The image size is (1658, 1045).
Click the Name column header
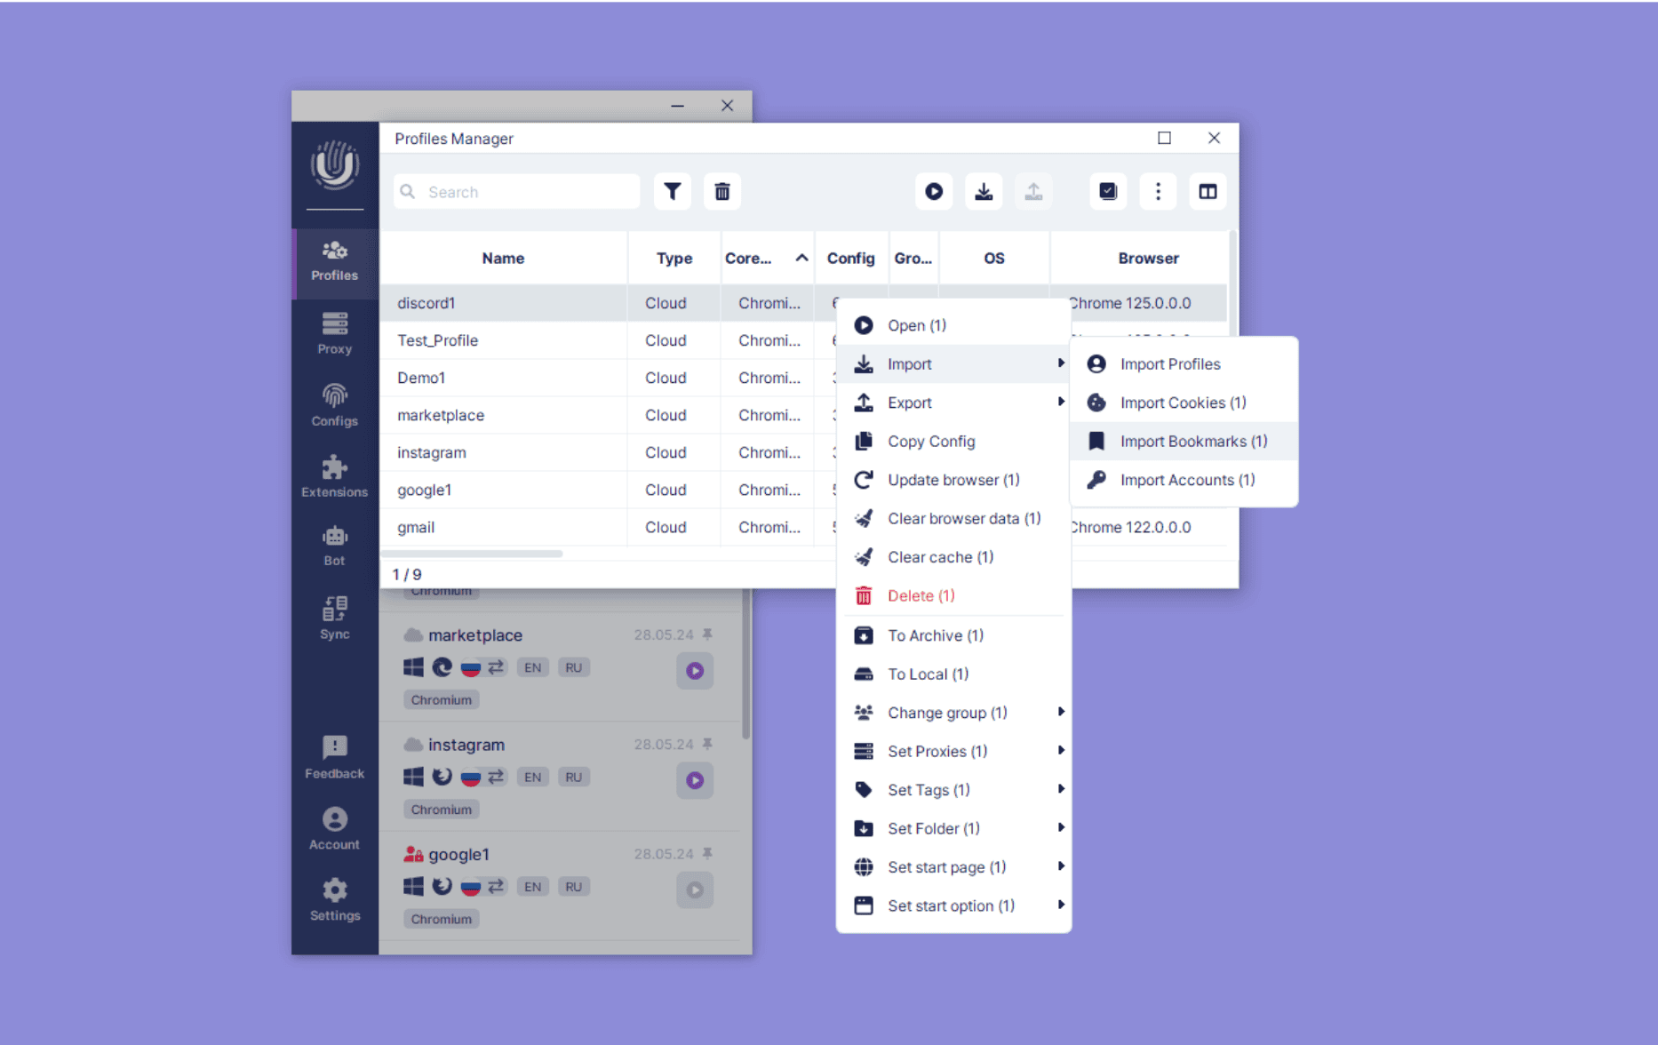(x=503, y=258)
